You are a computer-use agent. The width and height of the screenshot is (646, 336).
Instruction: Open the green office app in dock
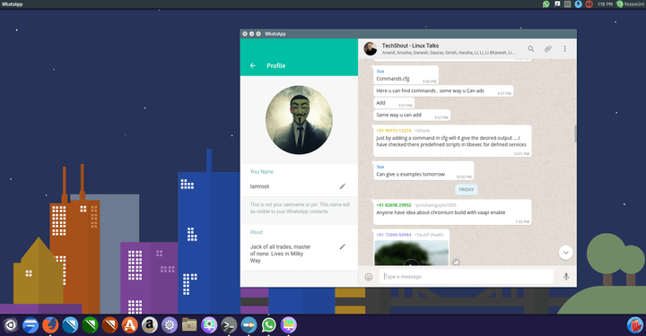coord(90,325)
